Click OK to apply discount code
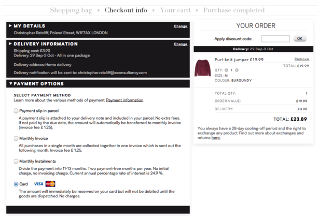Viewport: 319px width, 216px height. pyautogui.click(x=299, y=39)
